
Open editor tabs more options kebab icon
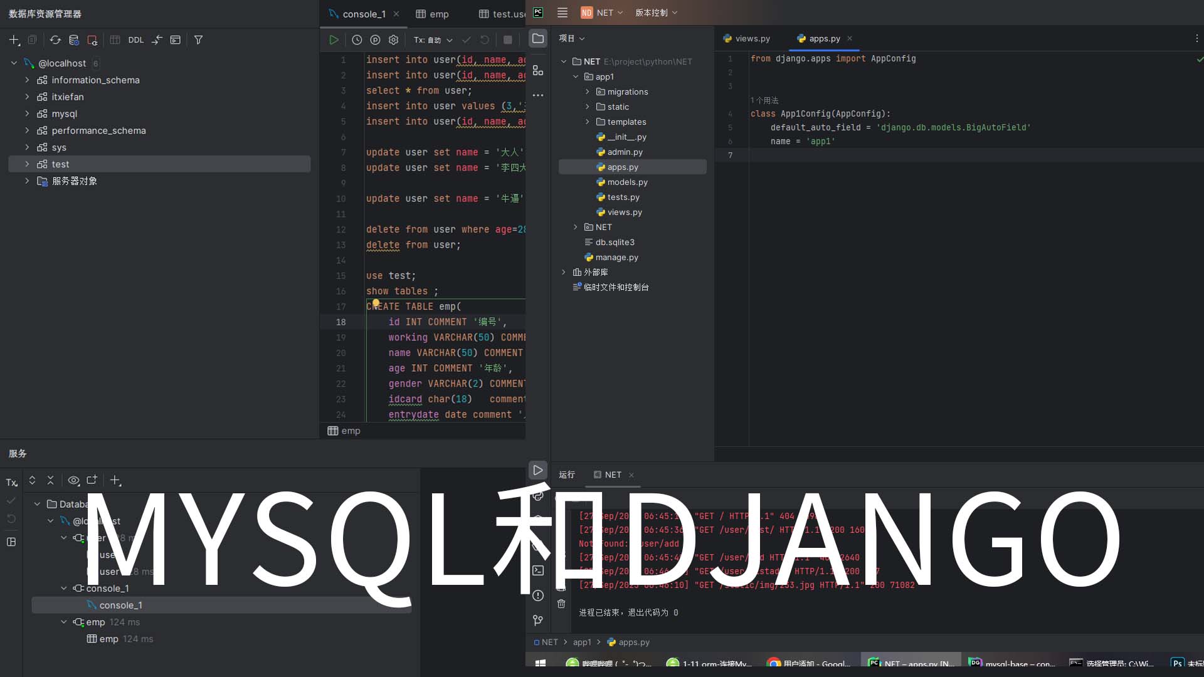click(1196, 39)
